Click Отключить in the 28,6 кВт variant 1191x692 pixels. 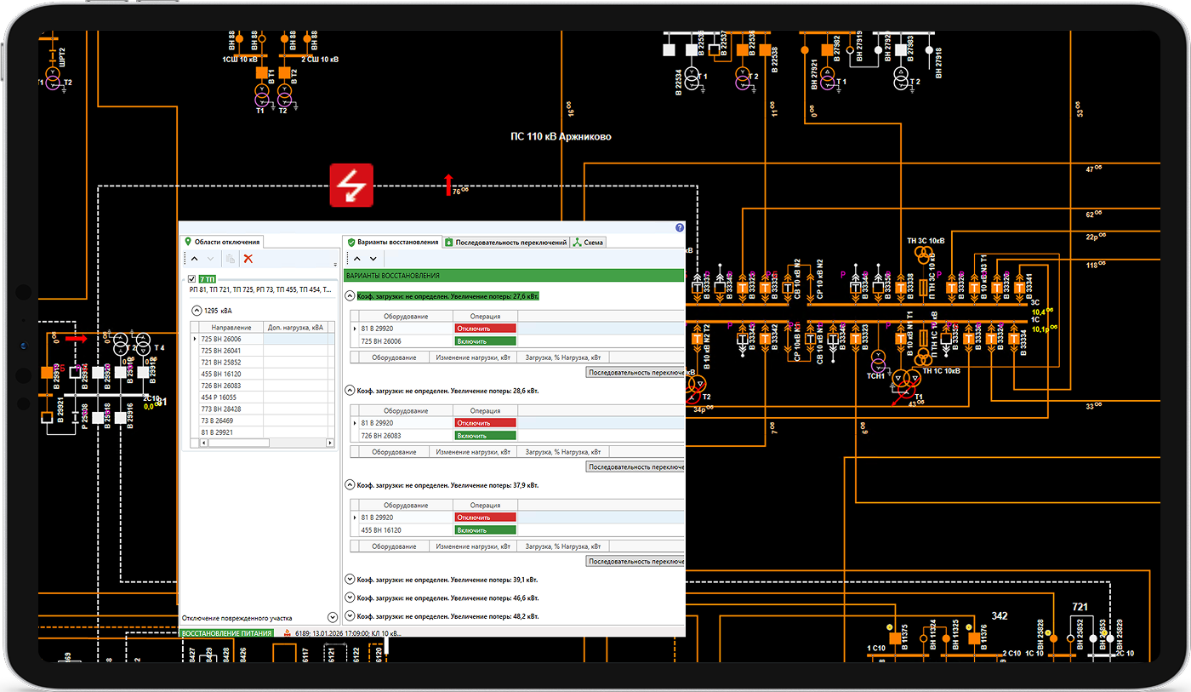point(485,423)
